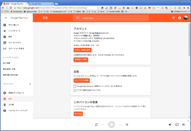Click the B表示 bookmark
The image size is (191, 131).
click(77, 12)
